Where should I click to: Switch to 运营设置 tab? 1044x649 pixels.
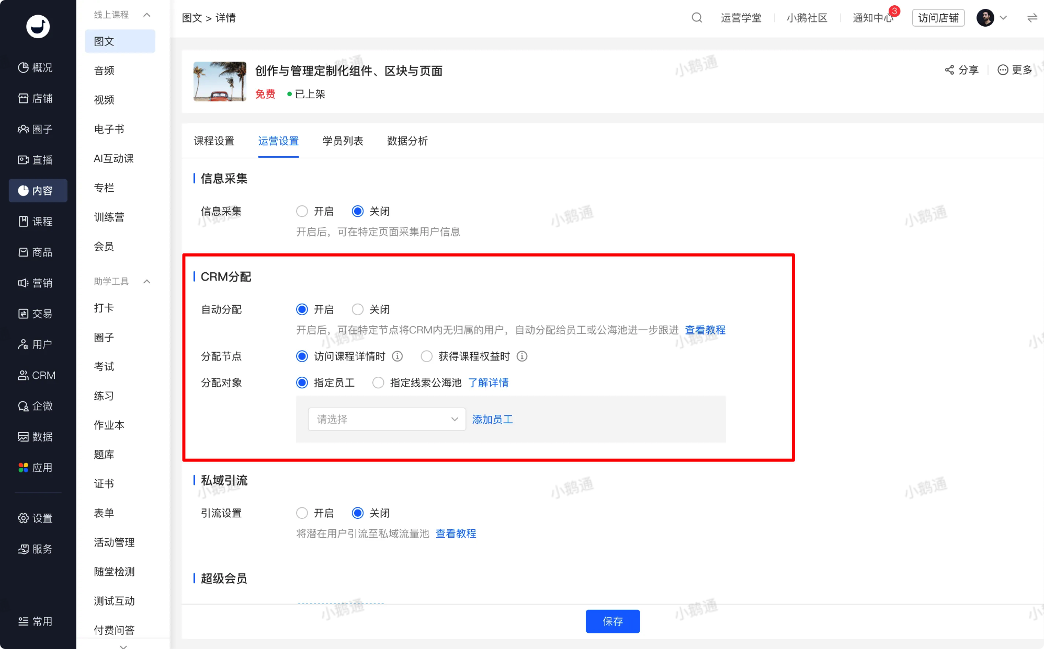tap(278, 141)
